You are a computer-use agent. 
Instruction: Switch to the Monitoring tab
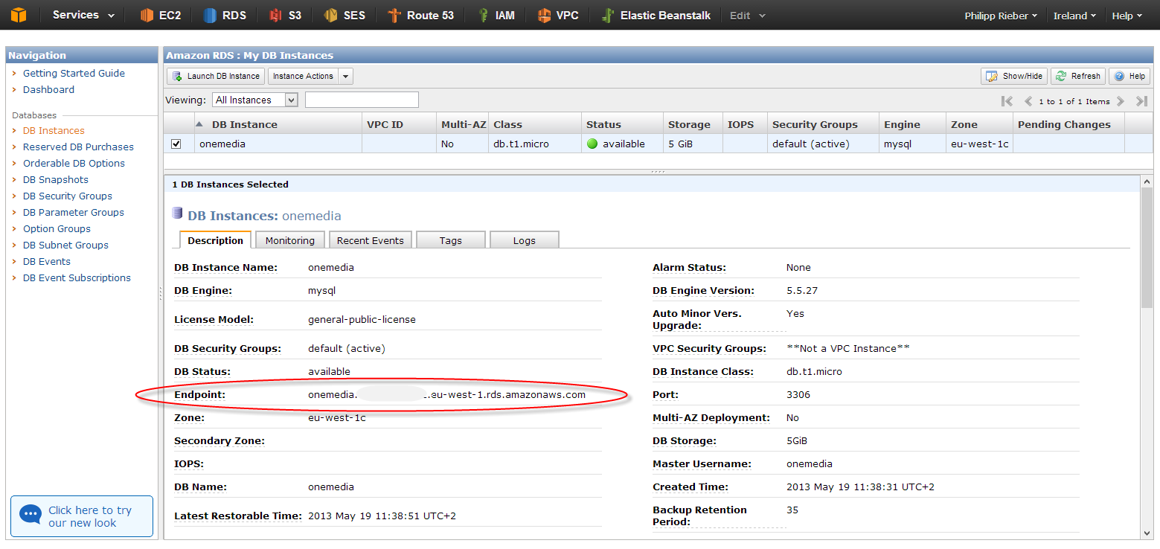pos(290,240)
